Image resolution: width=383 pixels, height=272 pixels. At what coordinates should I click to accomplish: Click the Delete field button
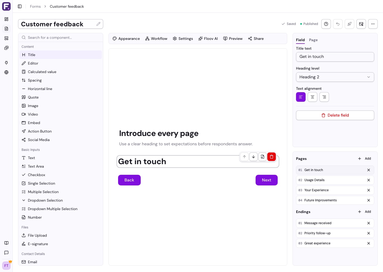(x=335, y=115)
